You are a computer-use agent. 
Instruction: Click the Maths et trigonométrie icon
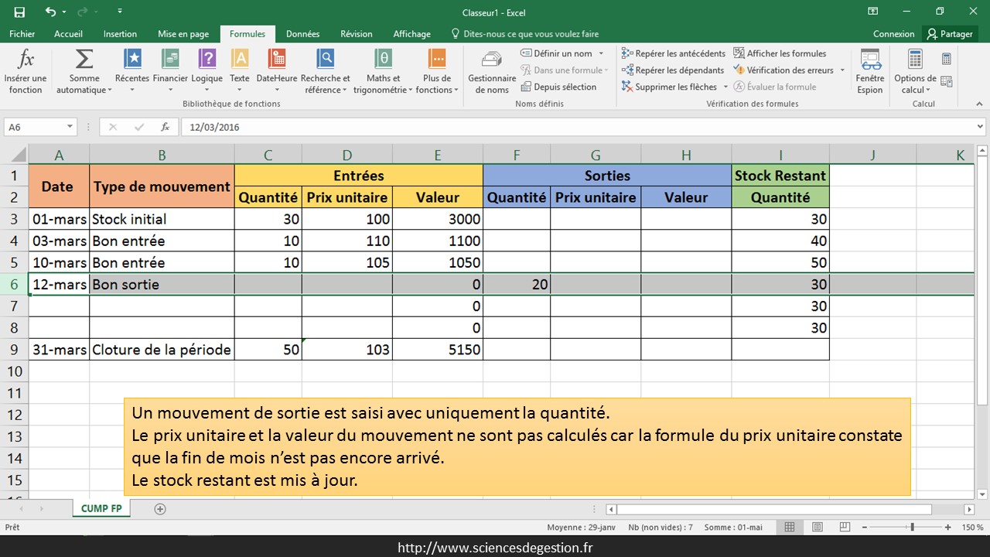(x=383, y=60)
